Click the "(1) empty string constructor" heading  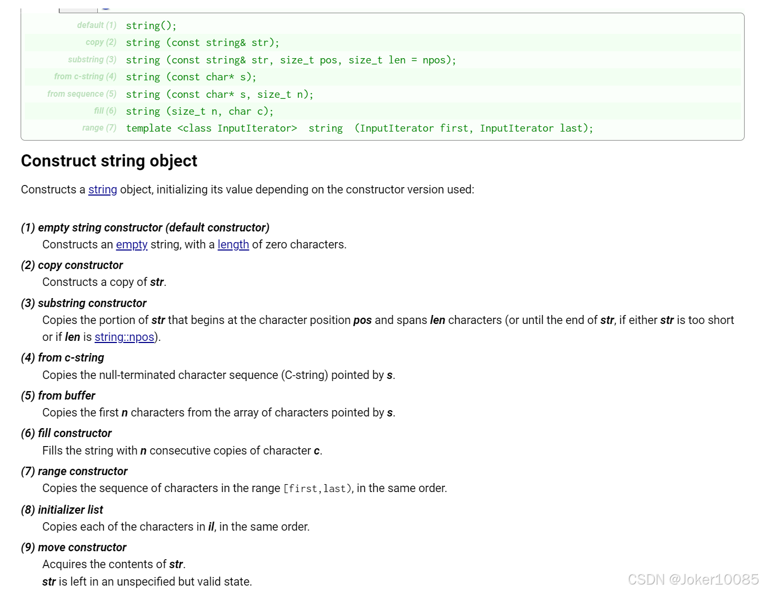pos(145,228)
